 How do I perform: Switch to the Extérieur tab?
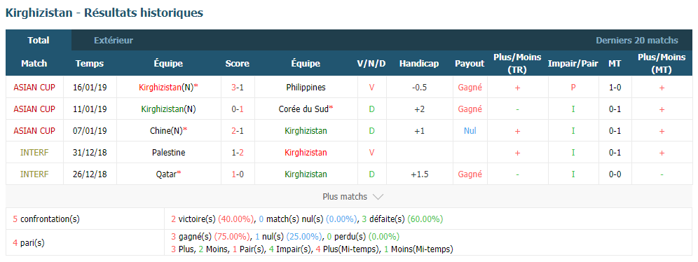tap(114, 41)
